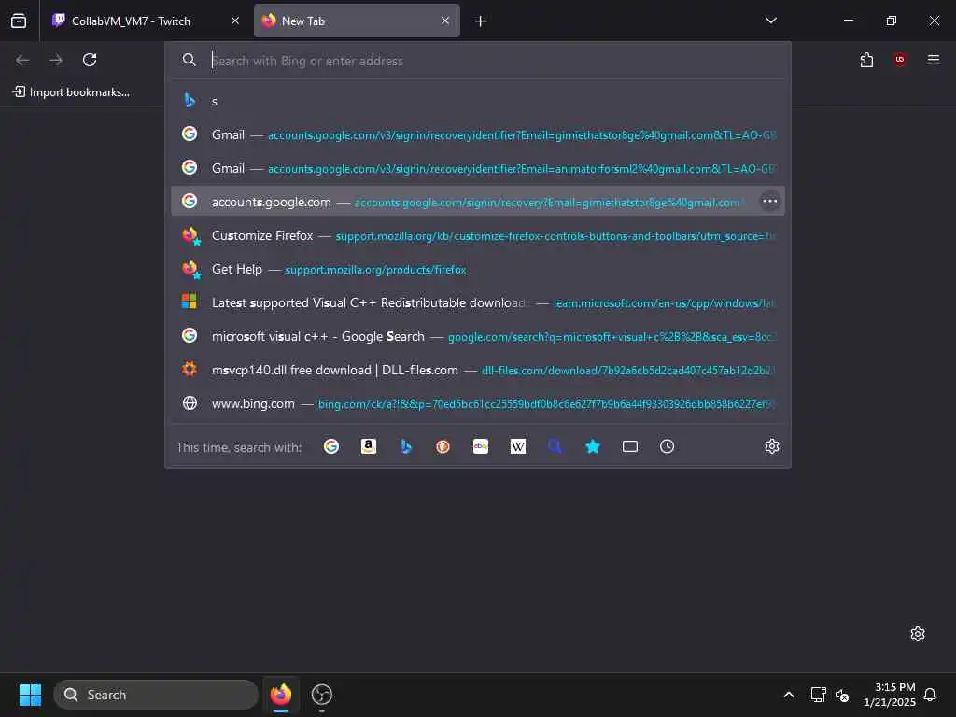956x717 pixels.
Task: Open the uBlock Origin extension icon
Action: pos(900,60)
